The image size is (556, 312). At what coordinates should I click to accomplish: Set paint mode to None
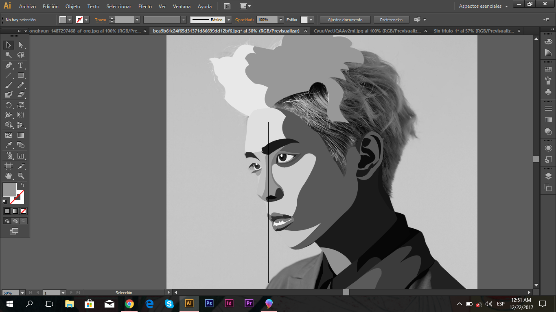point(23,211)
